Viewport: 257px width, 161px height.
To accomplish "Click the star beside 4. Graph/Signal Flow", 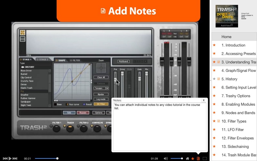I will [214, 70].
